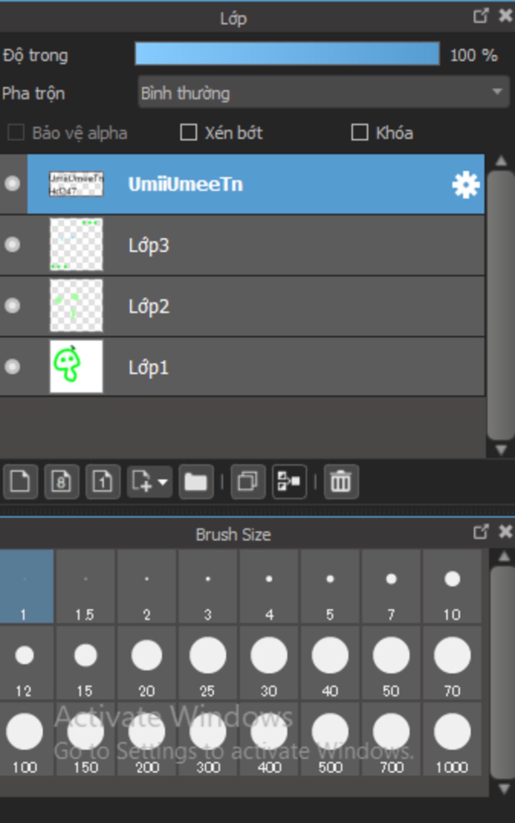Duplicate the selected layer icon
Screen dimensions: 515x823
tap(248, 482)
